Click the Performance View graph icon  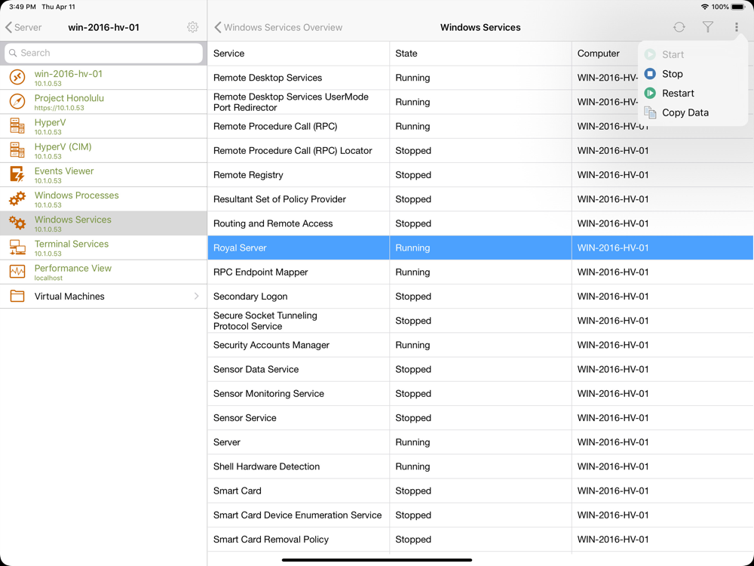pyautogui.click(x=17, y=272)
